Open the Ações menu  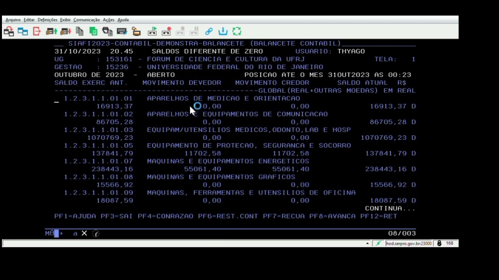108,20
